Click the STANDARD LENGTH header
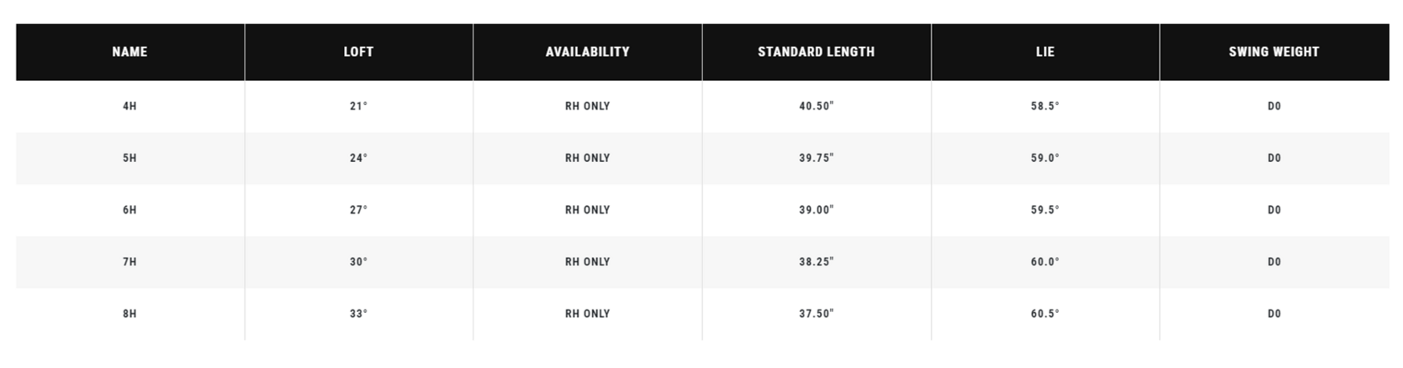This screenshot has height=368, width=1403. click(x=817, y=52)
